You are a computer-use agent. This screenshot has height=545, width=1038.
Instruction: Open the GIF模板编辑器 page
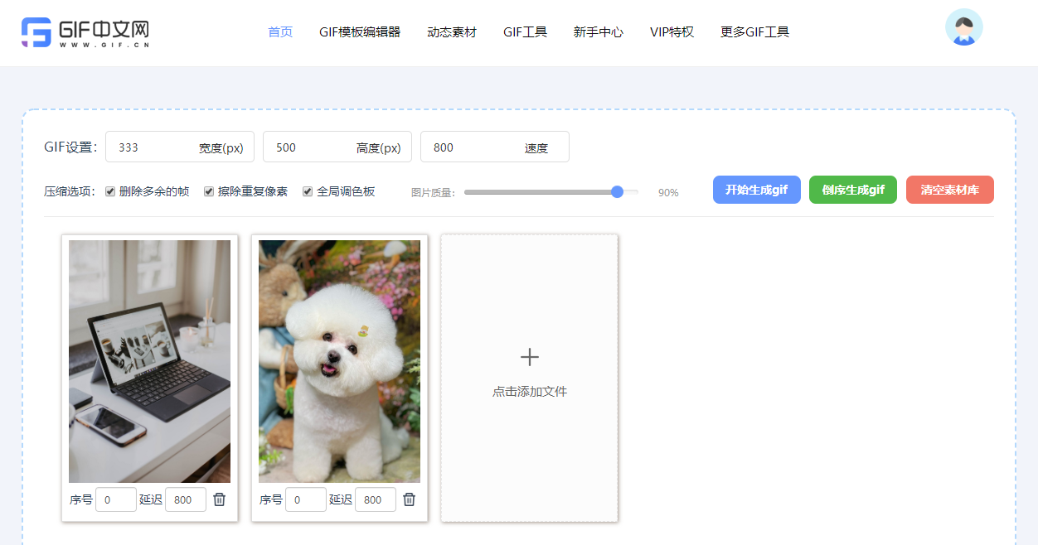click(x=360, y=31)
